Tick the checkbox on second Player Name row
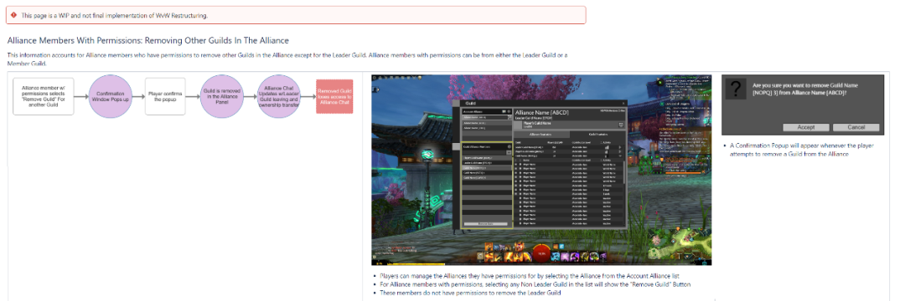 pyautogui.click(x=516, y=169)
